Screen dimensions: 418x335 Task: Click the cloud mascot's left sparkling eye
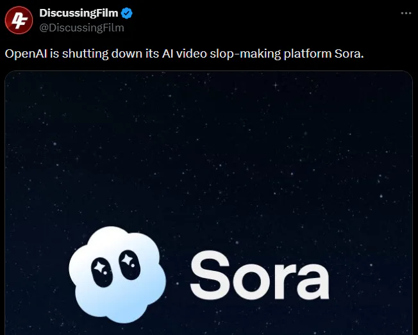click(101, 272)
